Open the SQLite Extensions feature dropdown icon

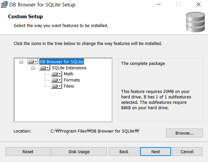(45, 68)
